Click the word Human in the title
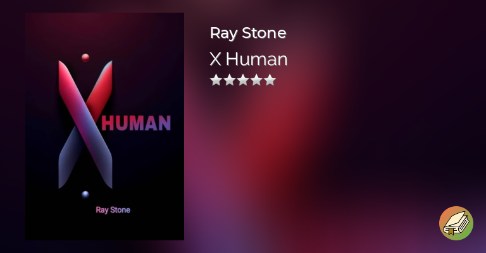The image size is (486, 253). [x=257, y=59]
